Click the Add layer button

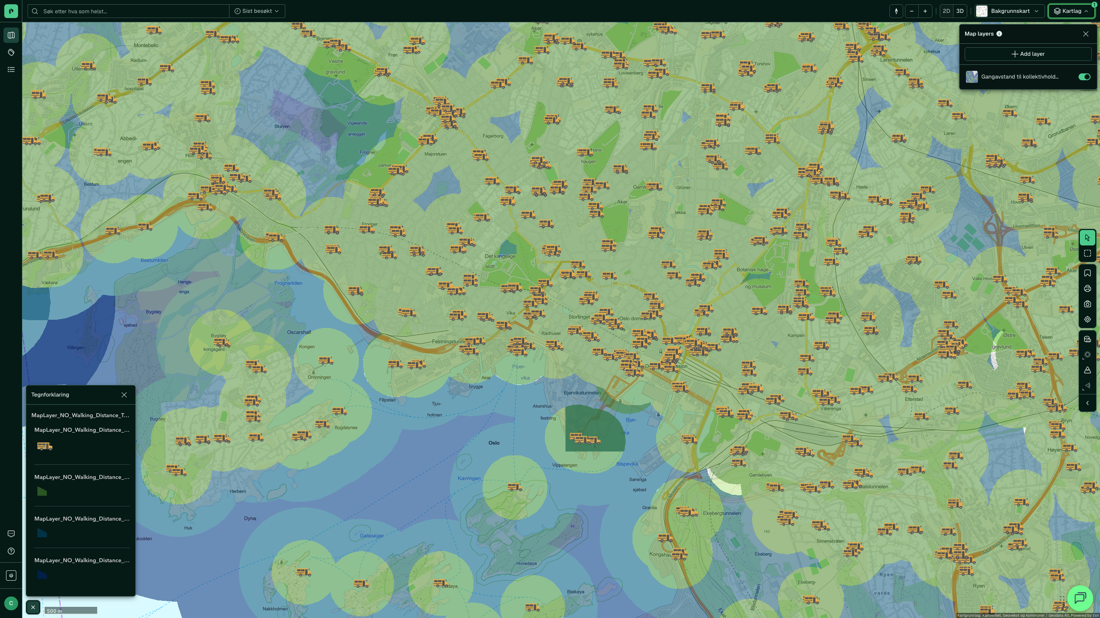click(1028, 54)
